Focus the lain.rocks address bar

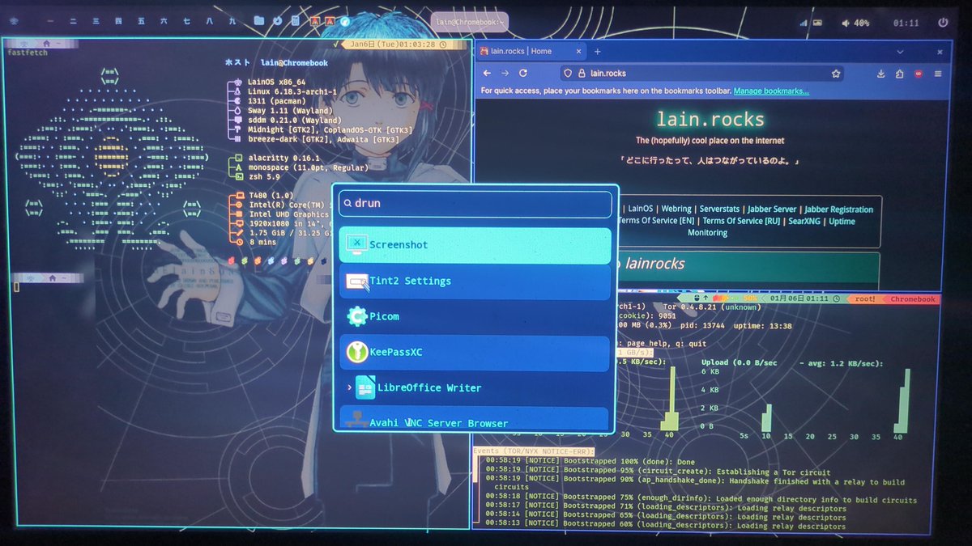click(701, 74)
